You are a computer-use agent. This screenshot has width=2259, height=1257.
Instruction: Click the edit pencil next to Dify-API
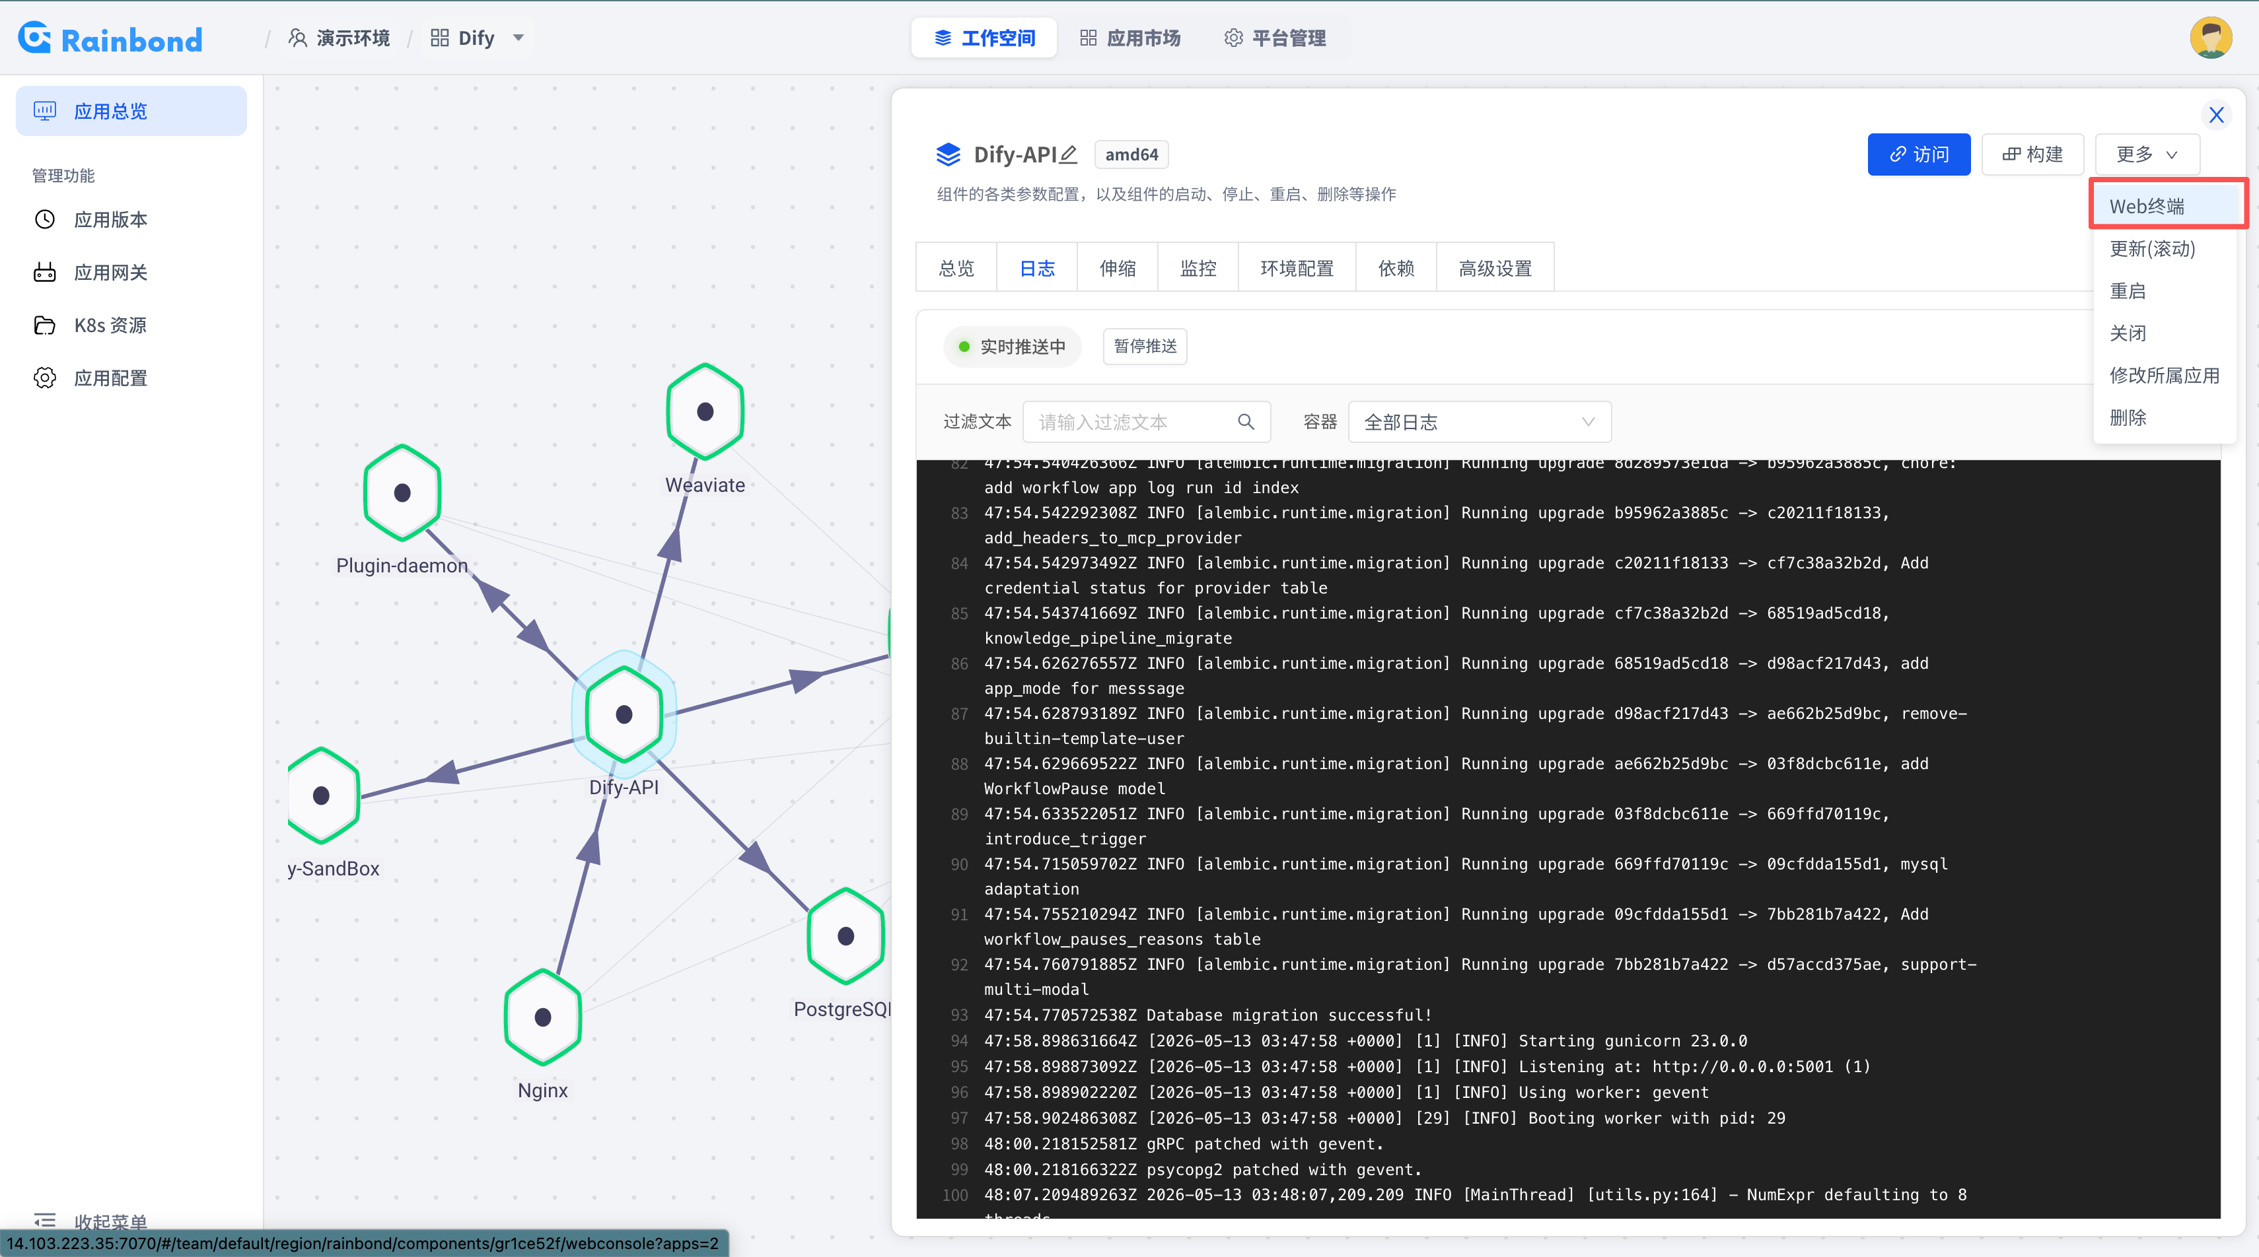tap(1068, 154)
